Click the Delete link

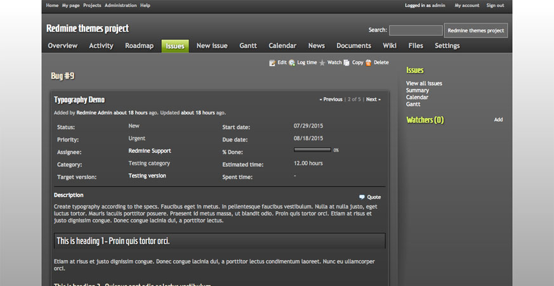tap(381, 63)
